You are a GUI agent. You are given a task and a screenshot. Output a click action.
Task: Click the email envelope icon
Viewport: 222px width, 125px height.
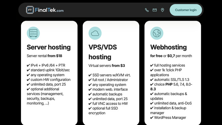pyautogui.click(x=155, y=10)
